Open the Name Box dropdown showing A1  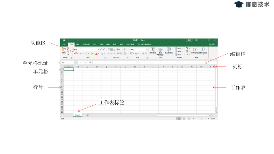pyautogui.click(x=73, y=62)
